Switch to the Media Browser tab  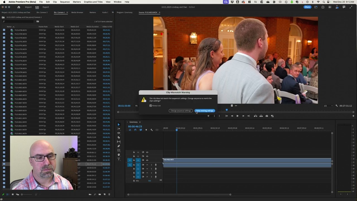[77, 12]
